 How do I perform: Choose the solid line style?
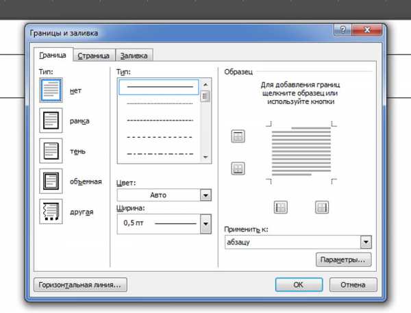click(x=159, y=87)
